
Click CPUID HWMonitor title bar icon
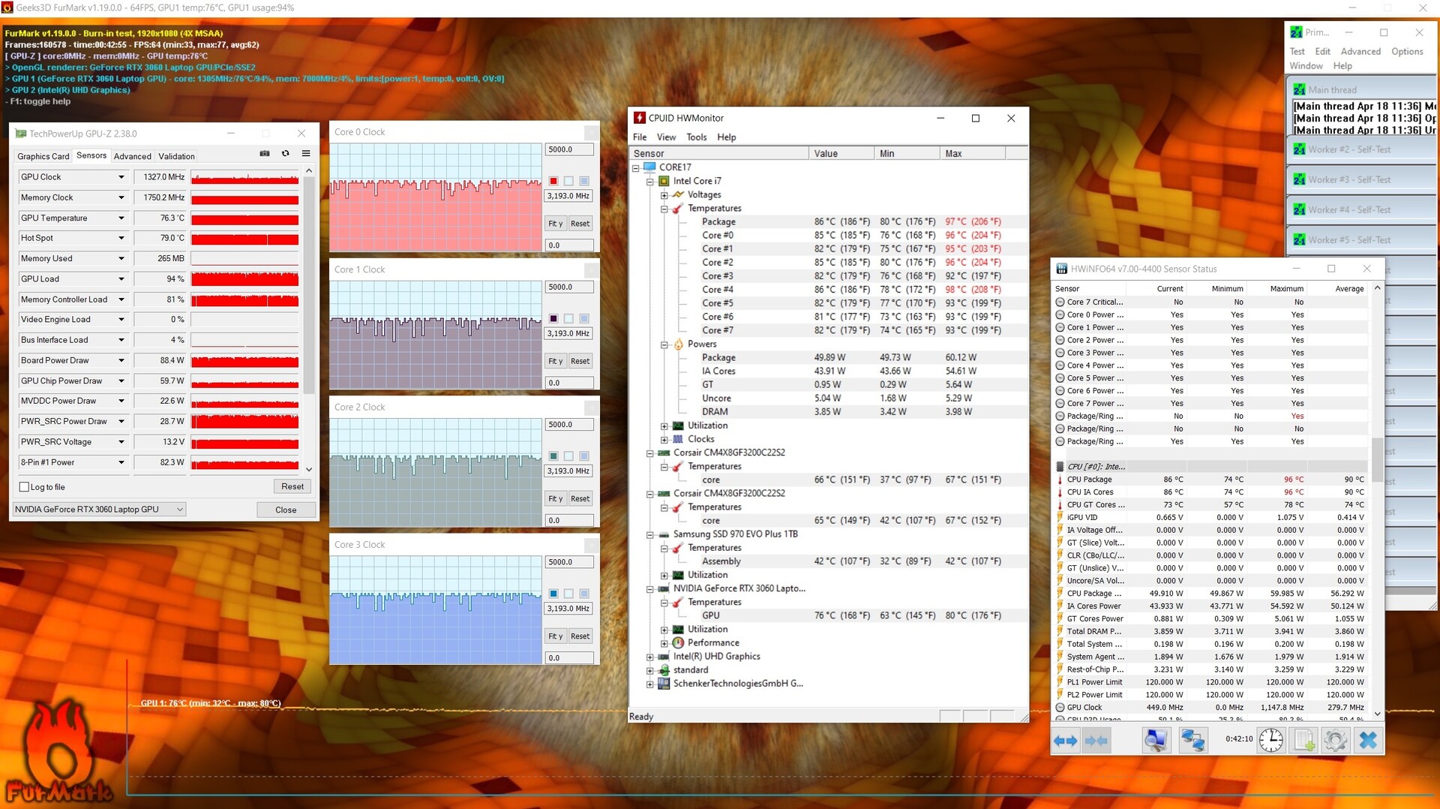[639, 118]
